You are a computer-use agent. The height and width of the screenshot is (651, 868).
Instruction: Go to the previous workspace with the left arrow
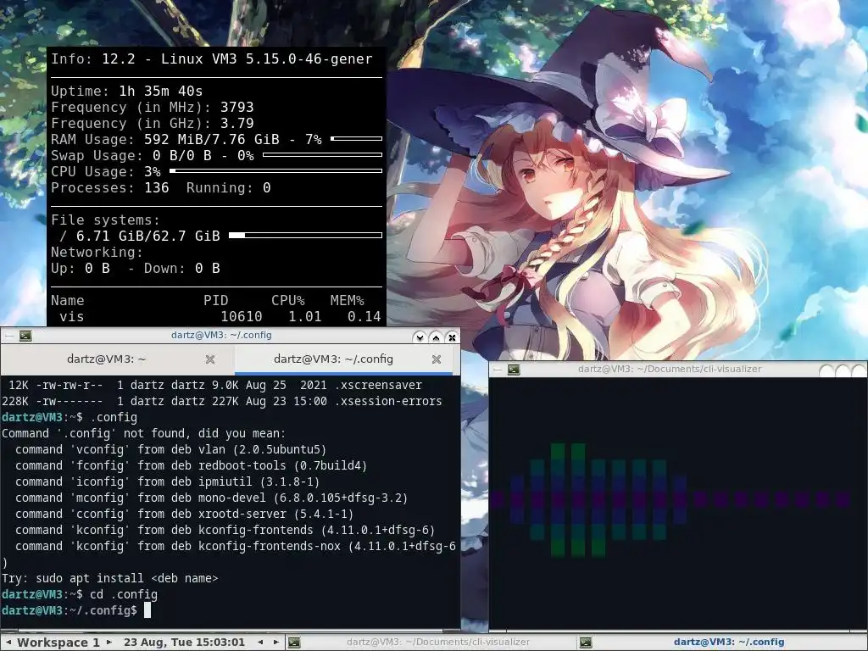(x=8, y=643)
